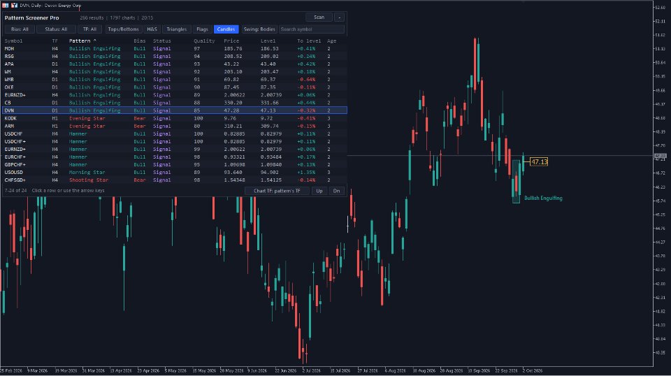671x376 pixels.
Task: Sort results by Quality column header
Action: 204,41
